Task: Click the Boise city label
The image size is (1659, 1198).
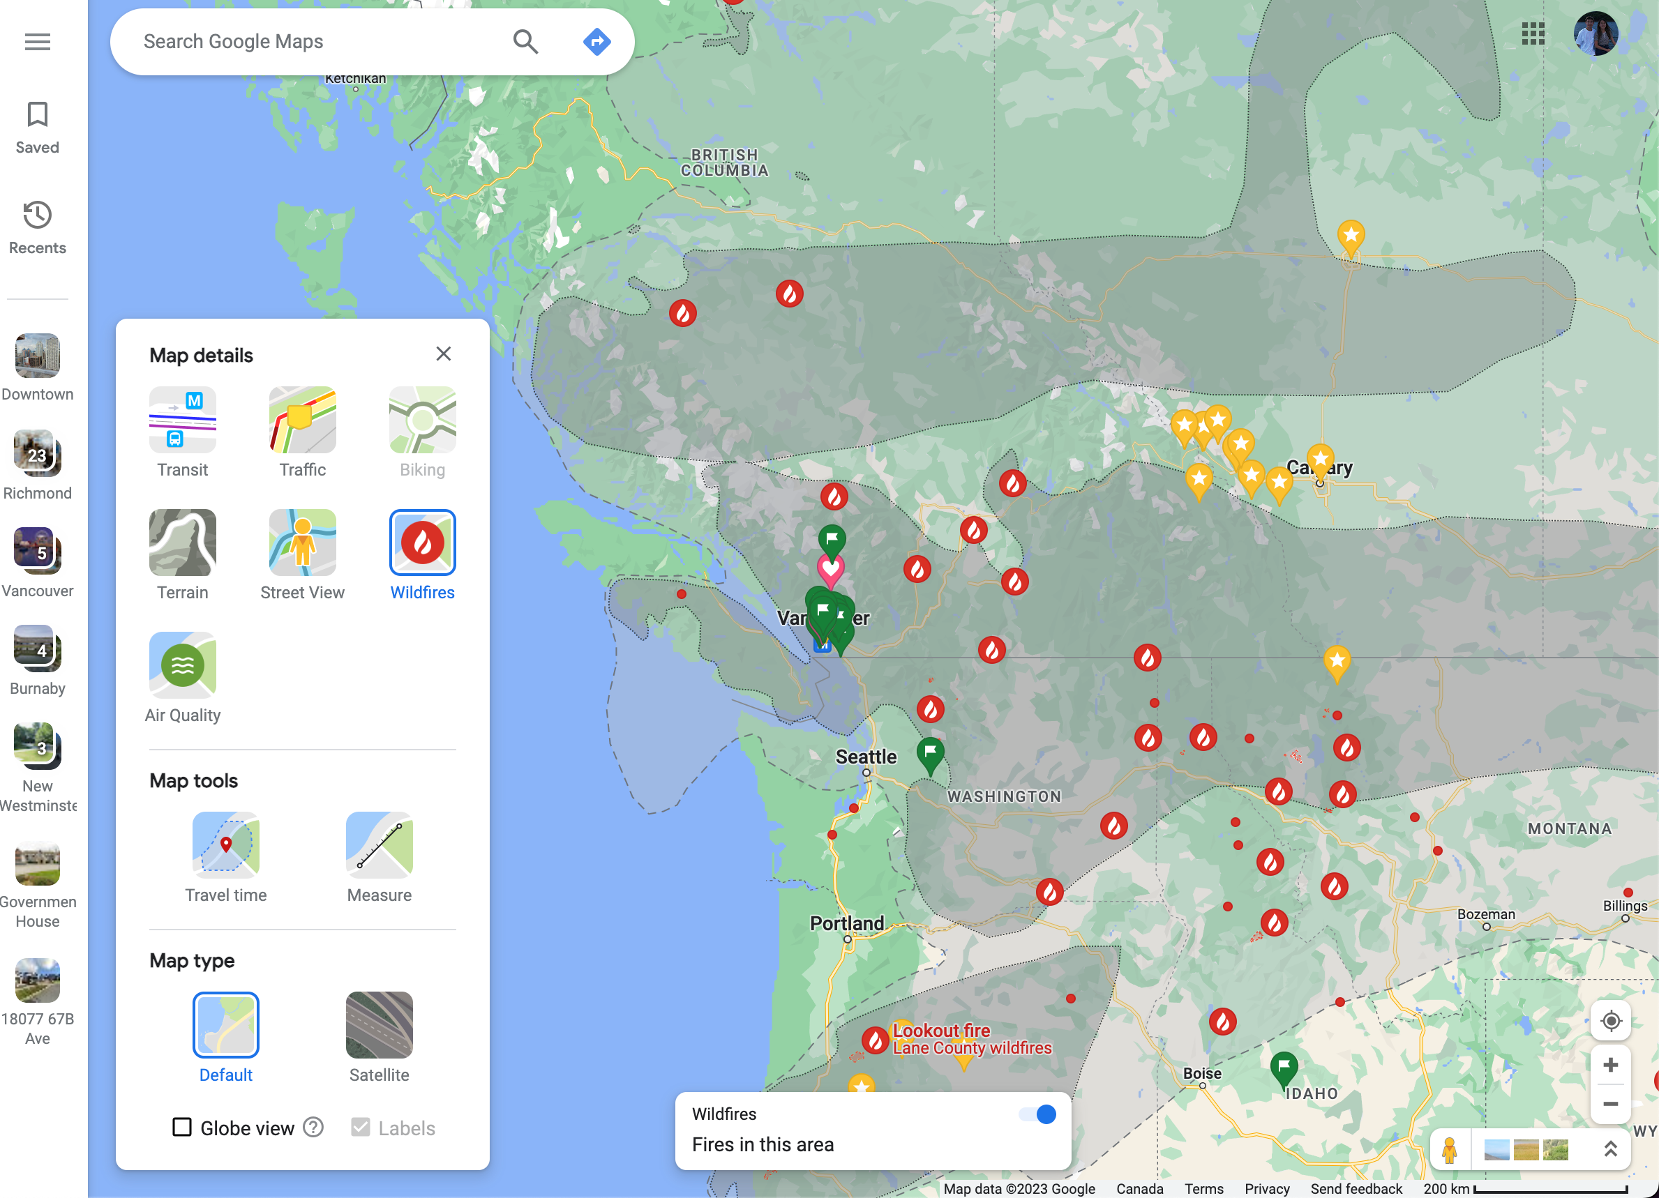Action: coord(1202,1073)
